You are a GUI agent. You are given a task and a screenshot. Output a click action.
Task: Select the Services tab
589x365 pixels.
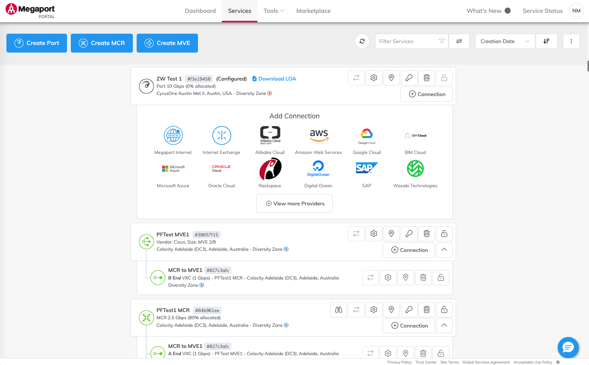[x=240, y=11]
